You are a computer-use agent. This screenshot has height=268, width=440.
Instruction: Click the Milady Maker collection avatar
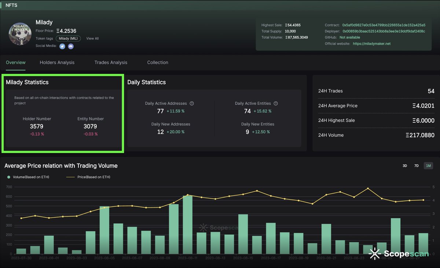click(20, 34)
